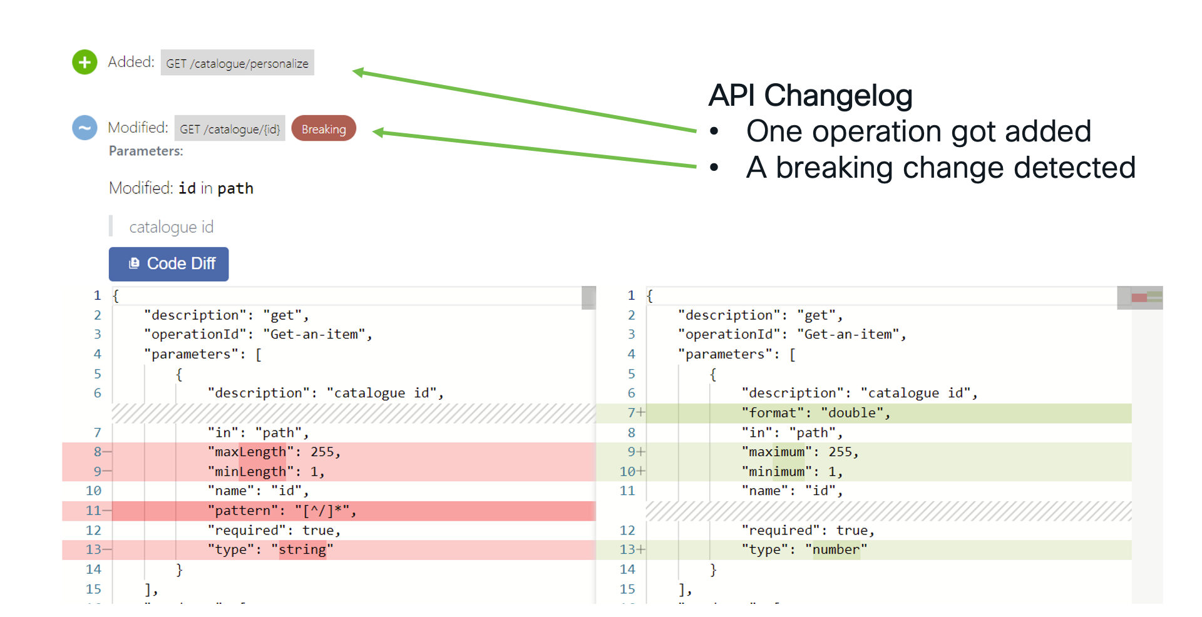Expand the Parameters section heading

coord(146,151)
